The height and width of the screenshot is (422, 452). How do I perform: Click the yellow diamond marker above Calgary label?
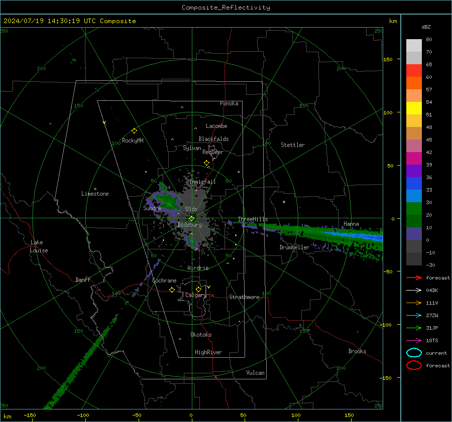pos(198,289)
